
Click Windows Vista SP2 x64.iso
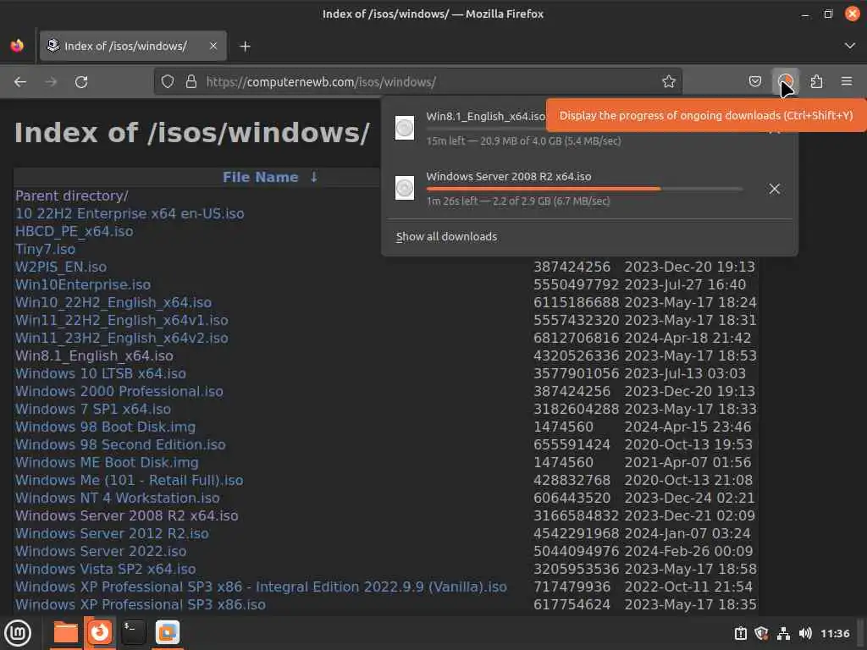click(x=106, y=569)
